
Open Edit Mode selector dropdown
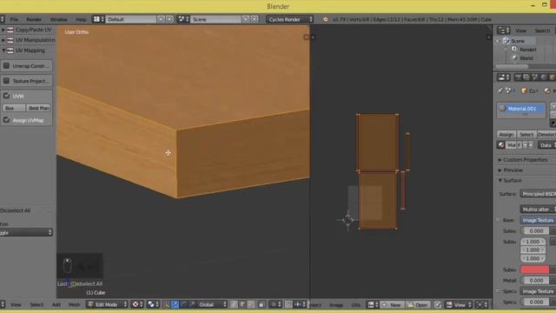point(106,304)
